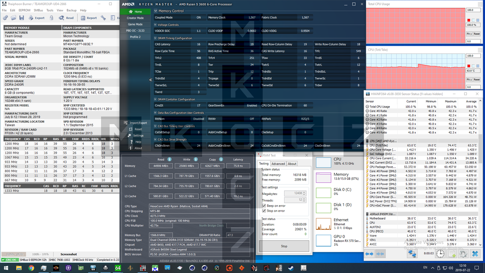This screenshot has width=485, height=273.
Task: Click the red color swatch on CPU (Tctl/Tdie) graph
Action: click(469, 66)
